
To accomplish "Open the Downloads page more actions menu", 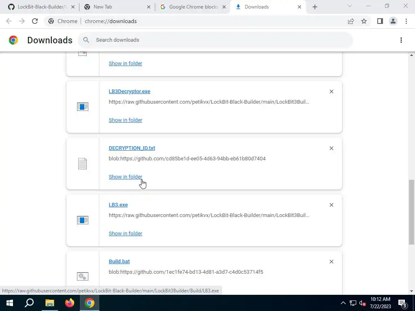I will tap(401, 40).
